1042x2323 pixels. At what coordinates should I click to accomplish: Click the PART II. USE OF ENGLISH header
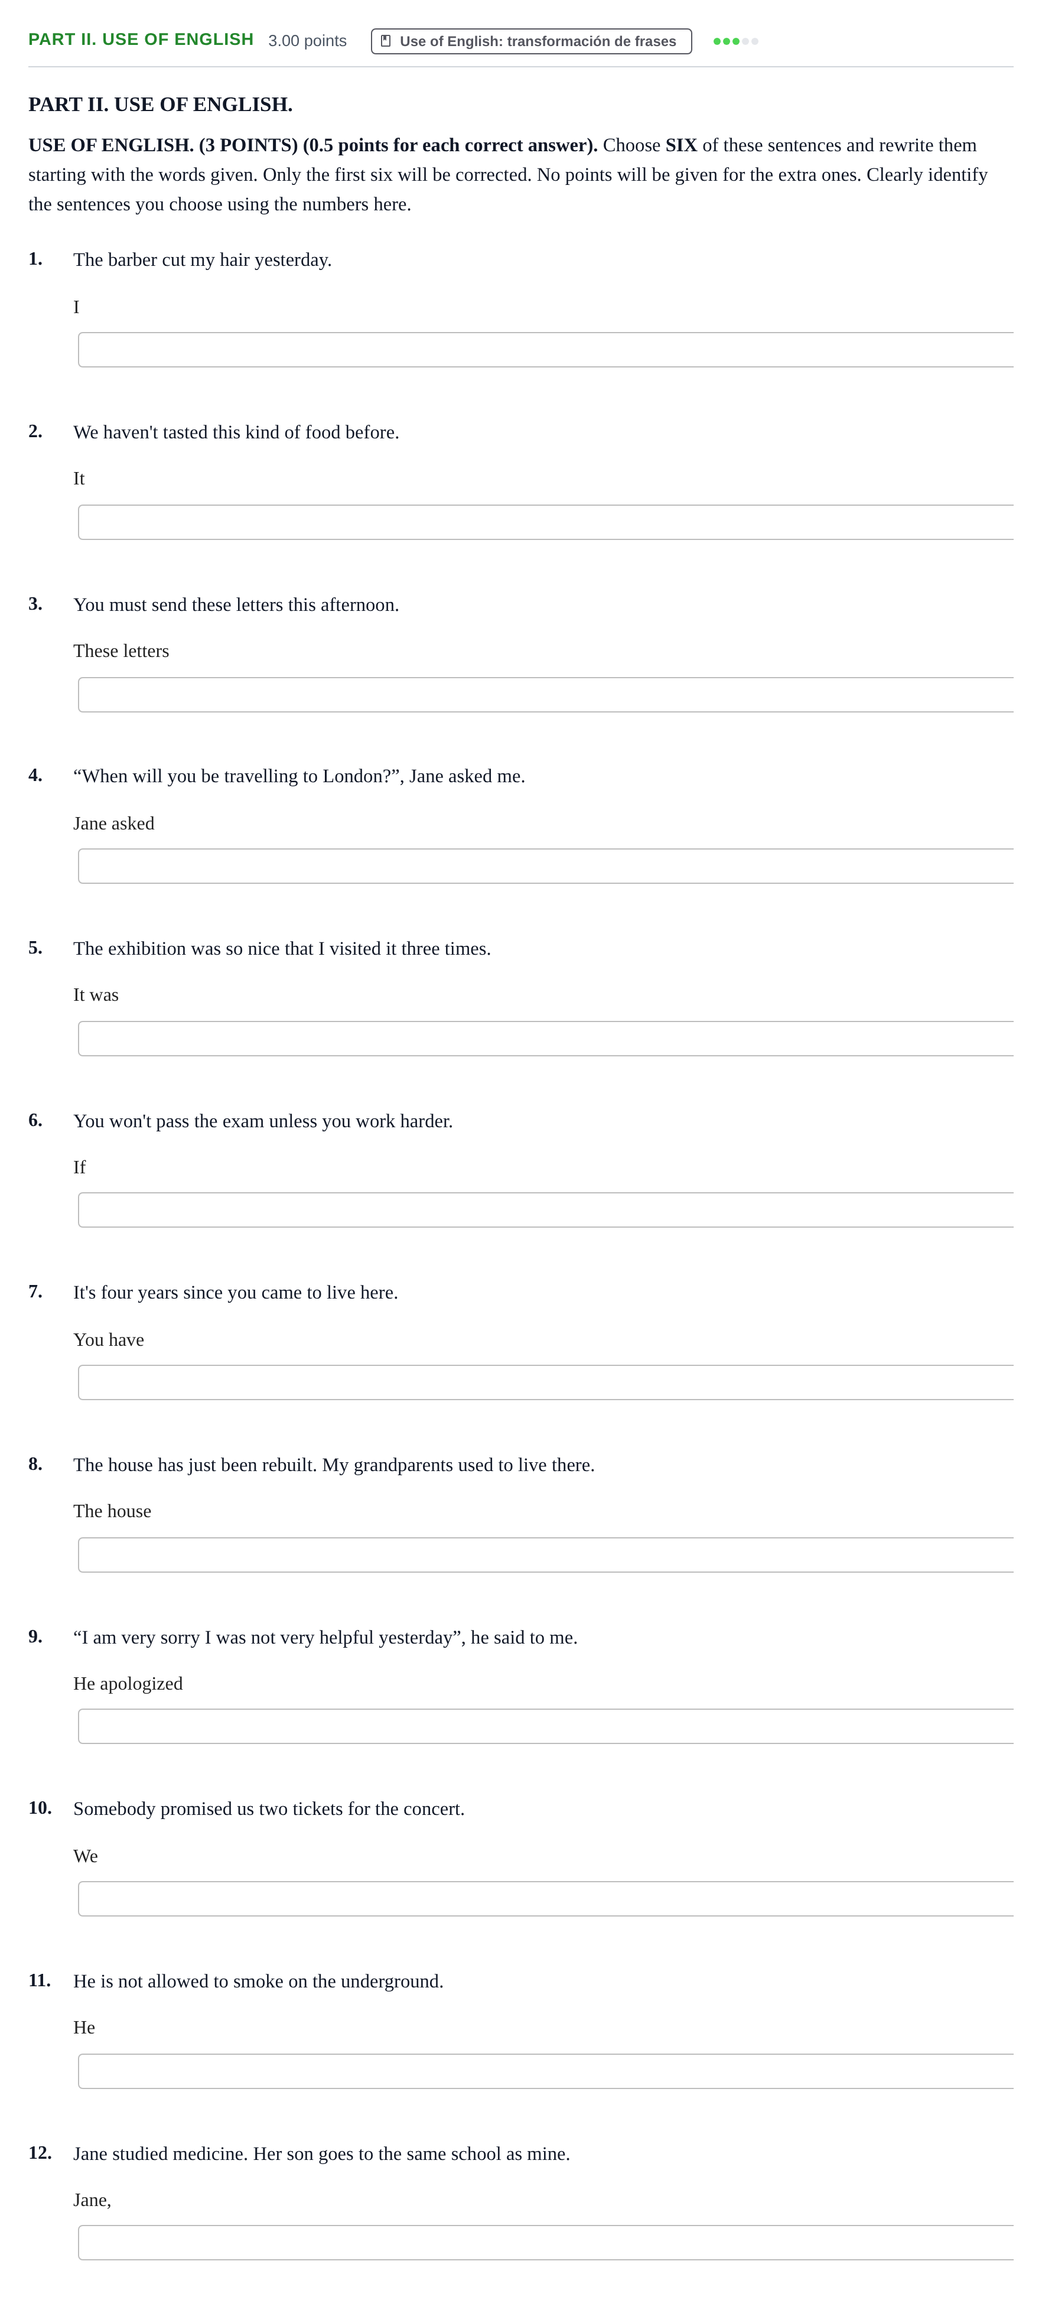[141, 39]
